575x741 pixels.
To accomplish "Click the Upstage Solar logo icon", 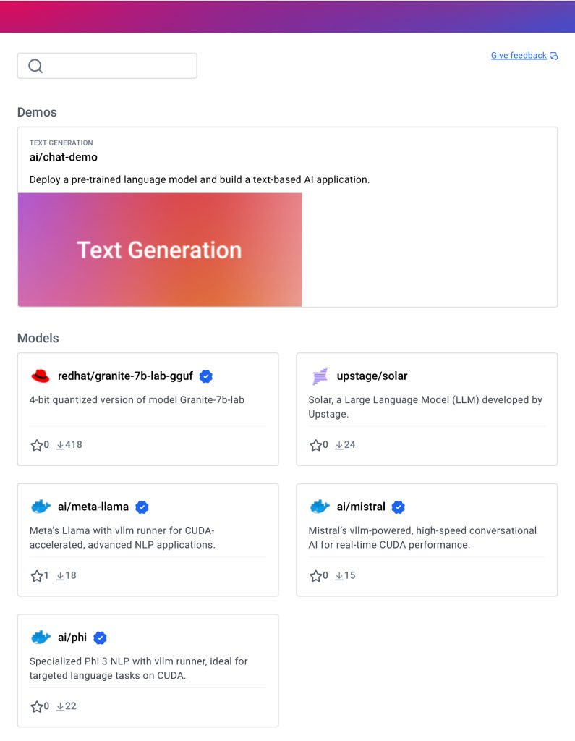I will click(x=320, y=376).
